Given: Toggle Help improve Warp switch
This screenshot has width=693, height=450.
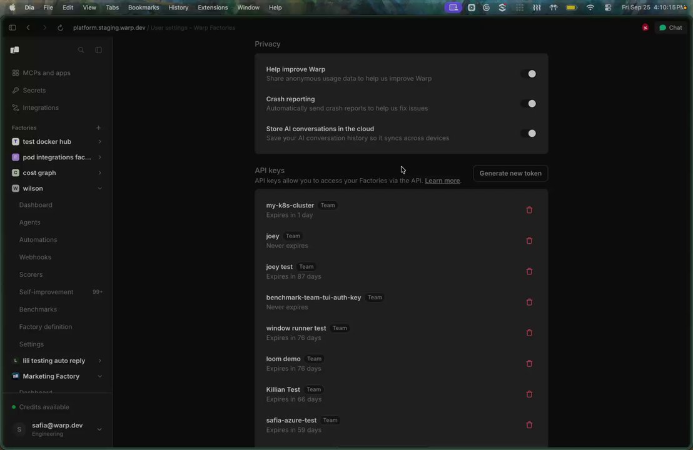Looking at the screenshot, I should point(529,74).
